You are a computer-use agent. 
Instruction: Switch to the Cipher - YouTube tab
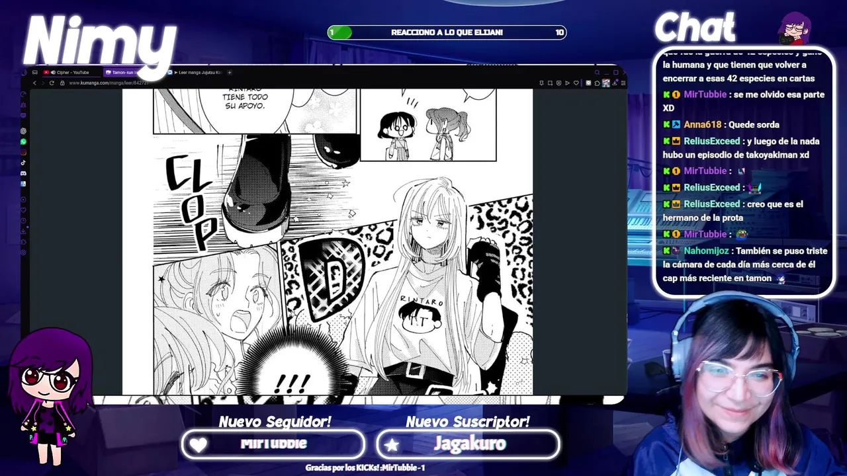coord(71,72)
